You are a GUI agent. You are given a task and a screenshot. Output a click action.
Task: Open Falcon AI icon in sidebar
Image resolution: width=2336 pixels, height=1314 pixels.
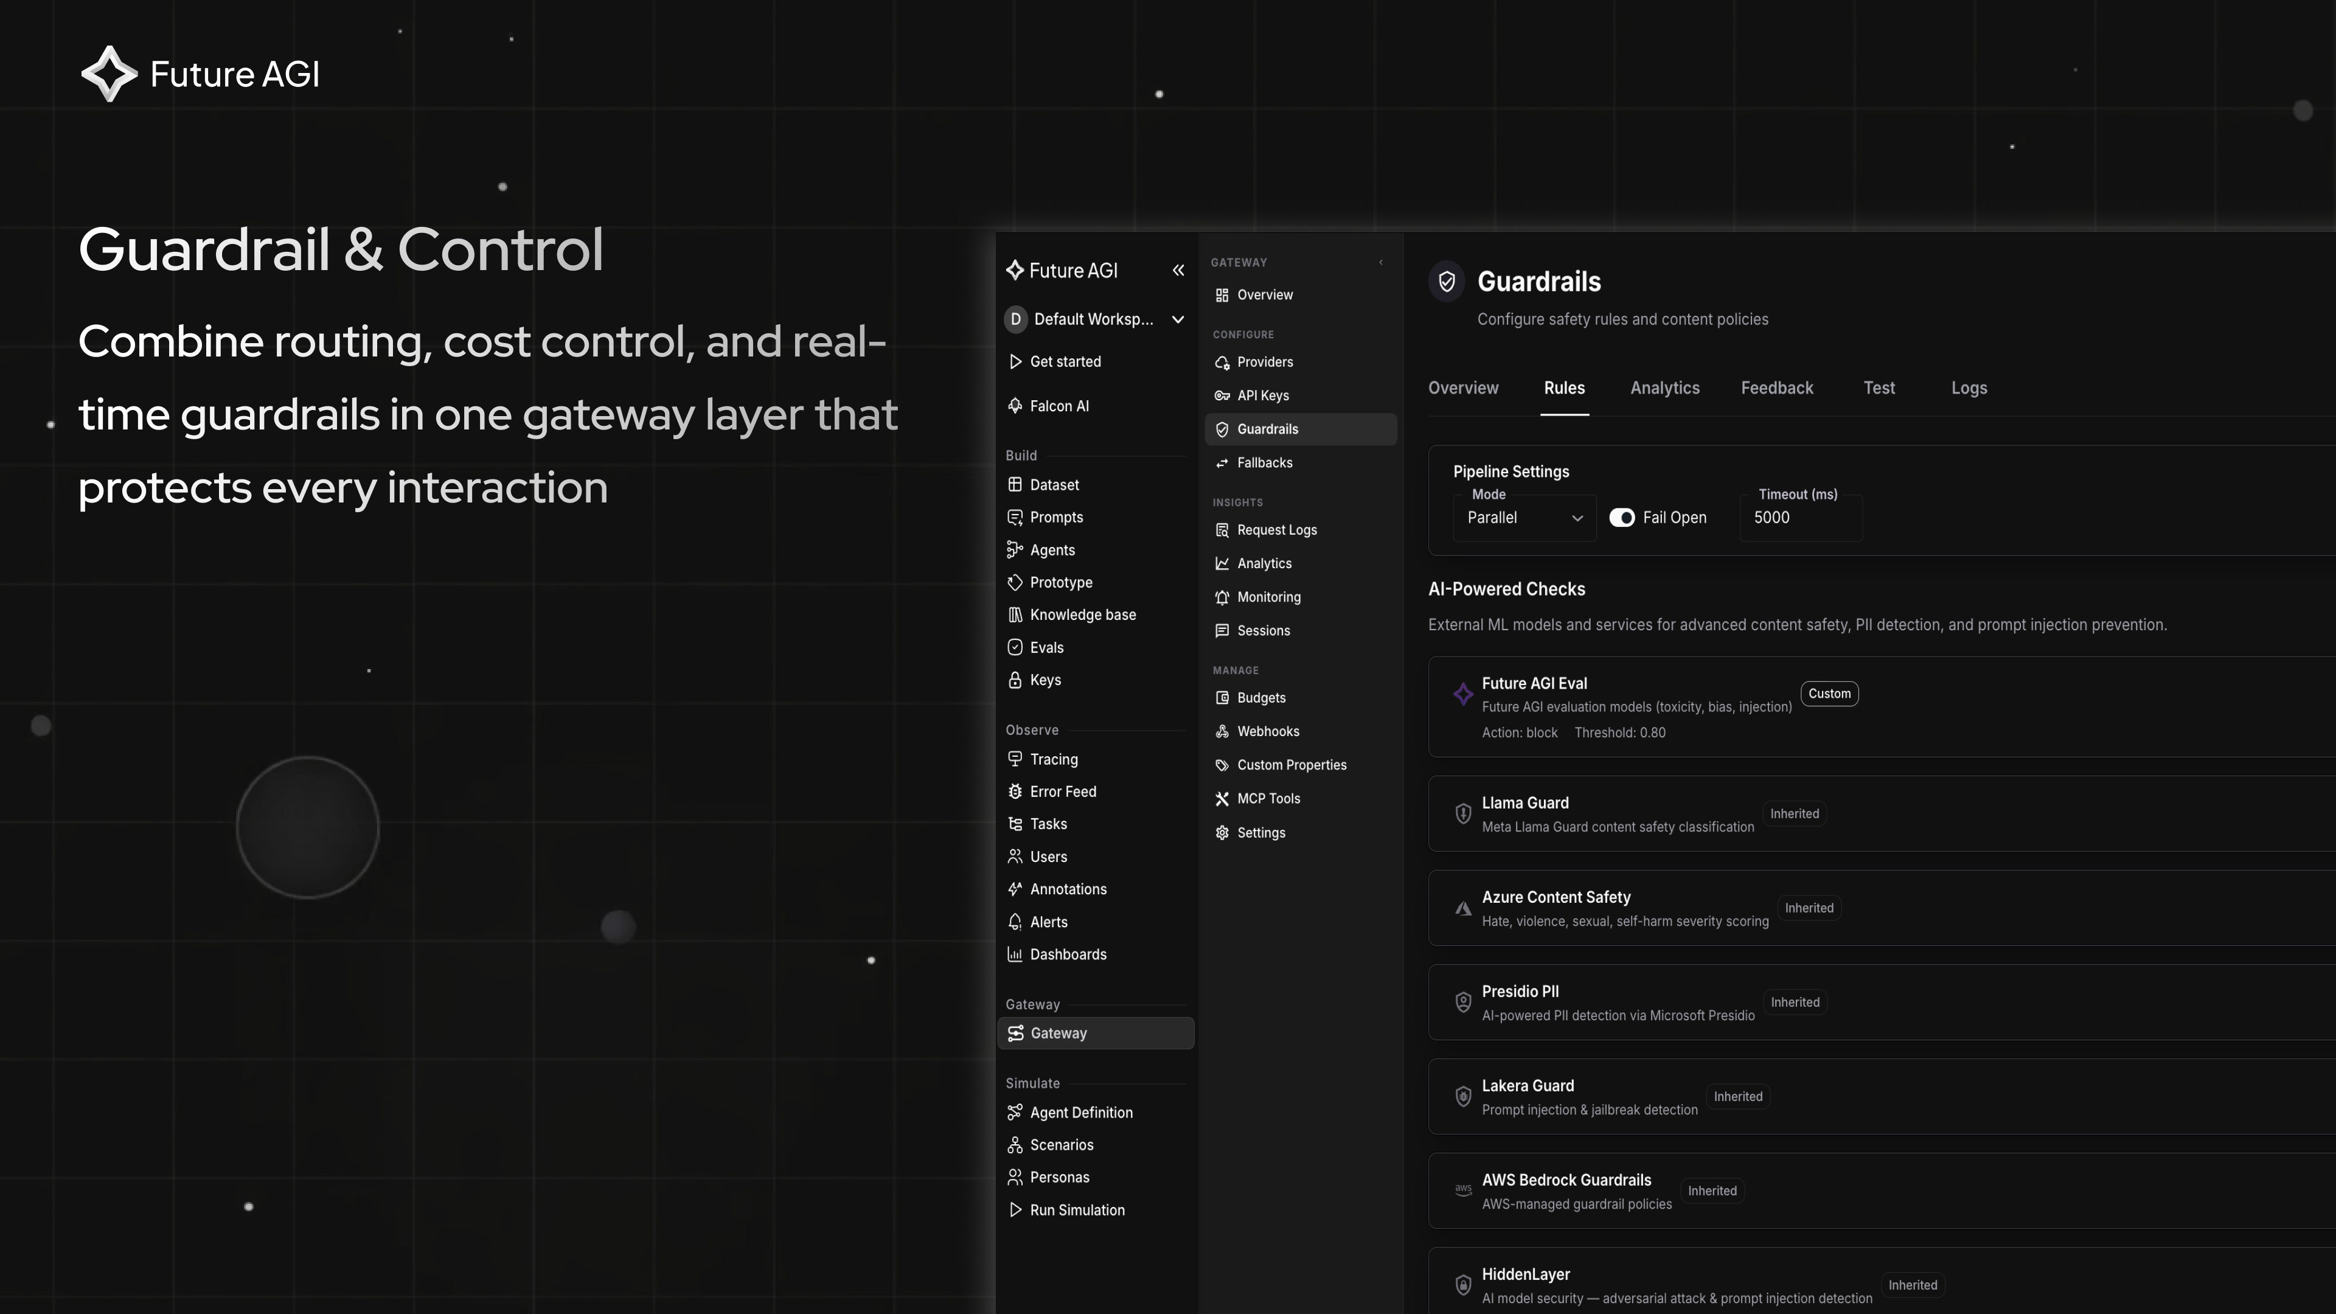(x=1015, y=406)
